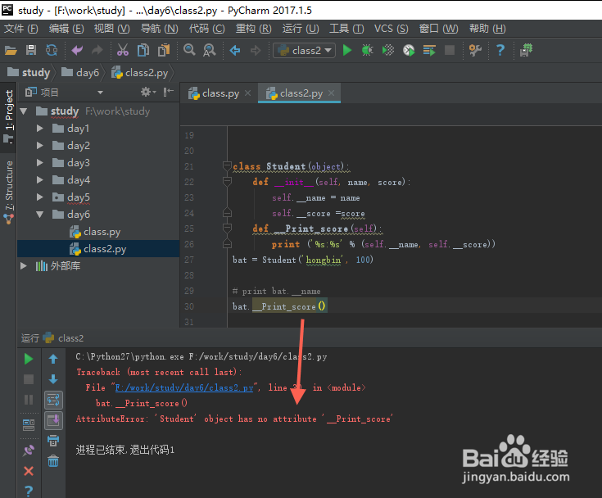602x498 pixels.
Task: Debug class2 using the bug icon
Action: (368, 50)
